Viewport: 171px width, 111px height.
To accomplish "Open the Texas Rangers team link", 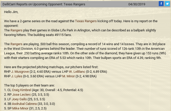I will pyautogui.click(x=86, y=21).
